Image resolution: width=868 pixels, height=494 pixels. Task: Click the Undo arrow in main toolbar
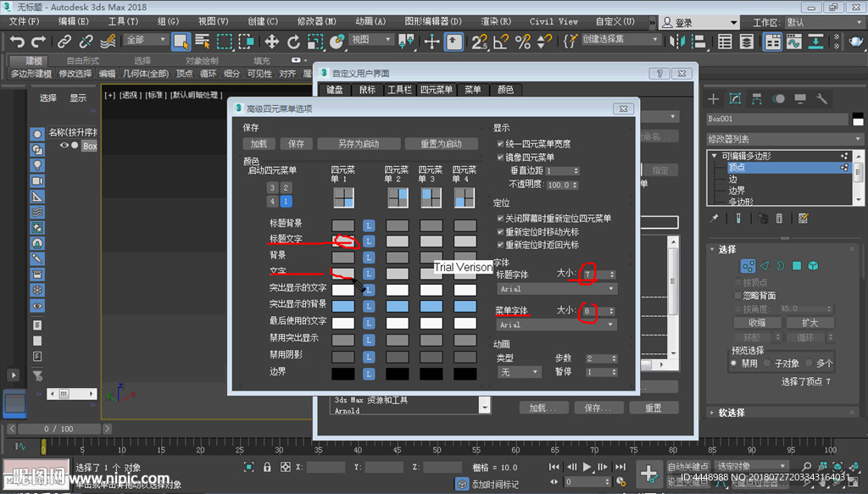(x=17, y=41)
